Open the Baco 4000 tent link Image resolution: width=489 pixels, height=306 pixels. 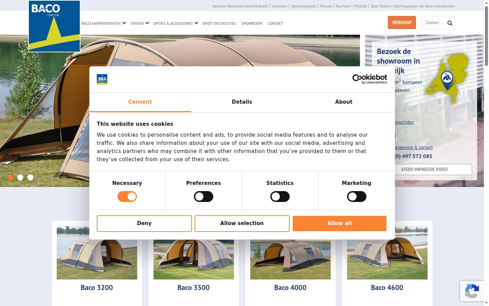[290, 288]
